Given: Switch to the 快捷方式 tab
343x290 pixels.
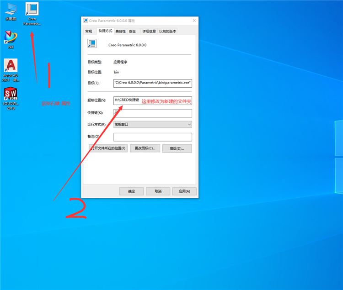Looking at the screenshot, I should coord(105,31).
